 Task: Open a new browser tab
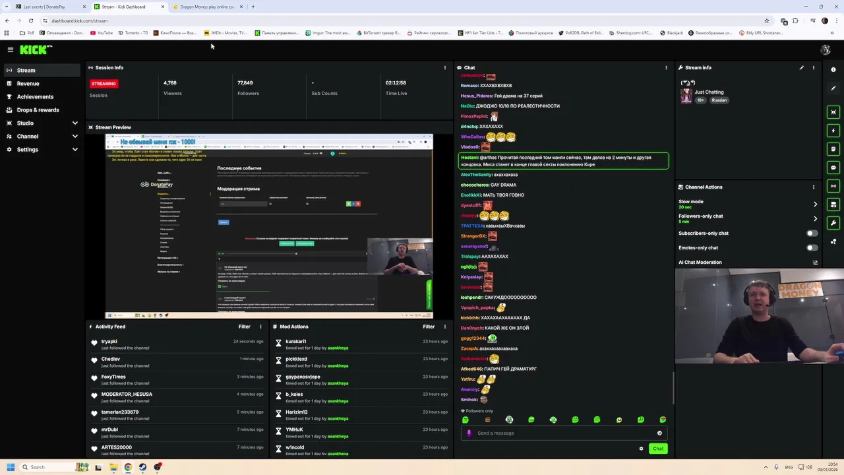coord(253,7)
